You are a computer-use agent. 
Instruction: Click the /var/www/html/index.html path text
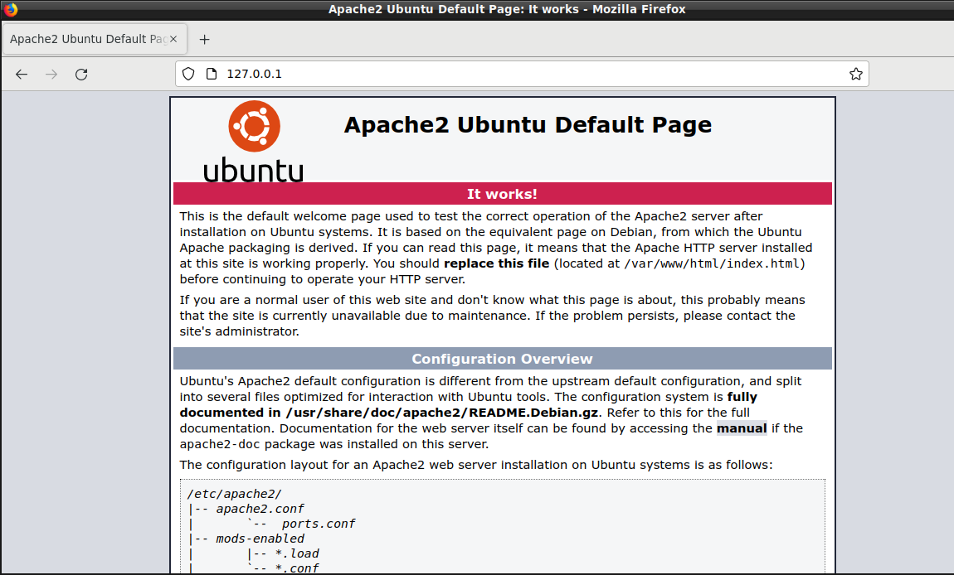pyautogui.click(x=712, y=263)
